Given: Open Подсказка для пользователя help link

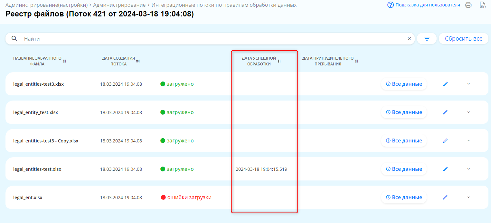Looking at the screenshot, I should pos(424,5).
